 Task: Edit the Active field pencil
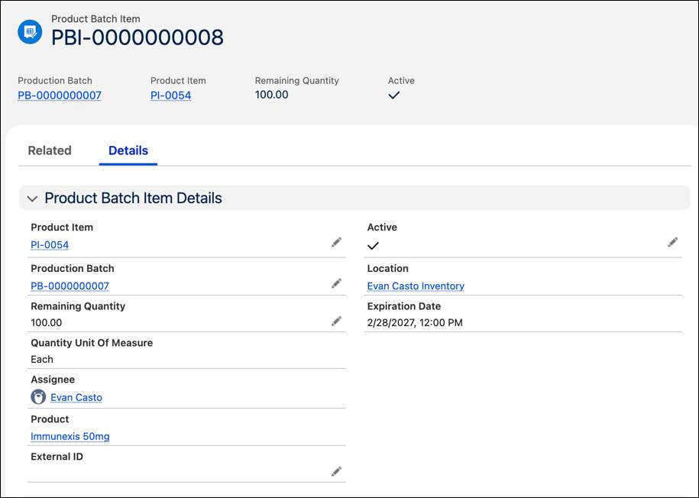click(x=673, y=242)
